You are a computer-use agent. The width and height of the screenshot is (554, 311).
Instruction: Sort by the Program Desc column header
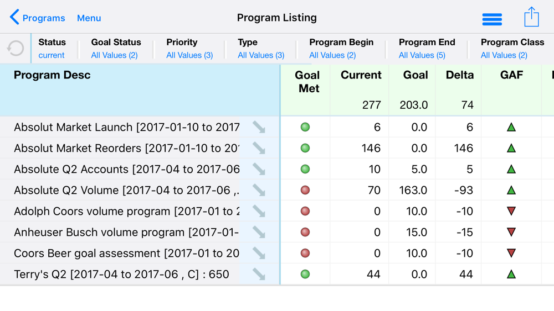[x=52, y=75]
